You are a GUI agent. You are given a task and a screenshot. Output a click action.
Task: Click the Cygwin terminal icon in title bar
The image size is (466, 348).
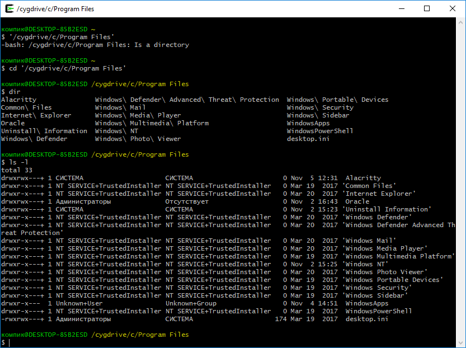pyautogui.click(x=7, y=9)
